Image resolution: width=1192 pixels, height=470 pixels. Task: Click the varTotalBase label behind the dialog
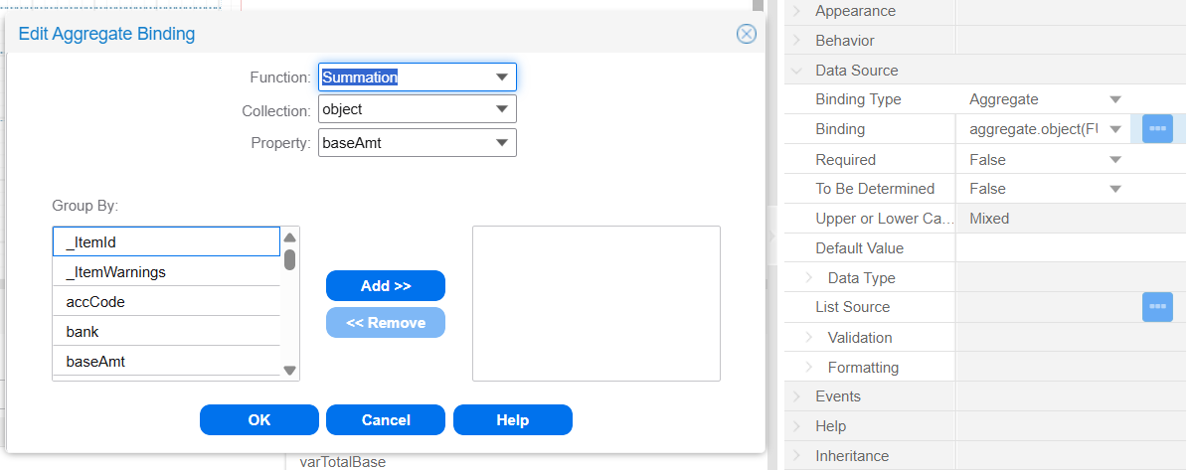[343, 462]
